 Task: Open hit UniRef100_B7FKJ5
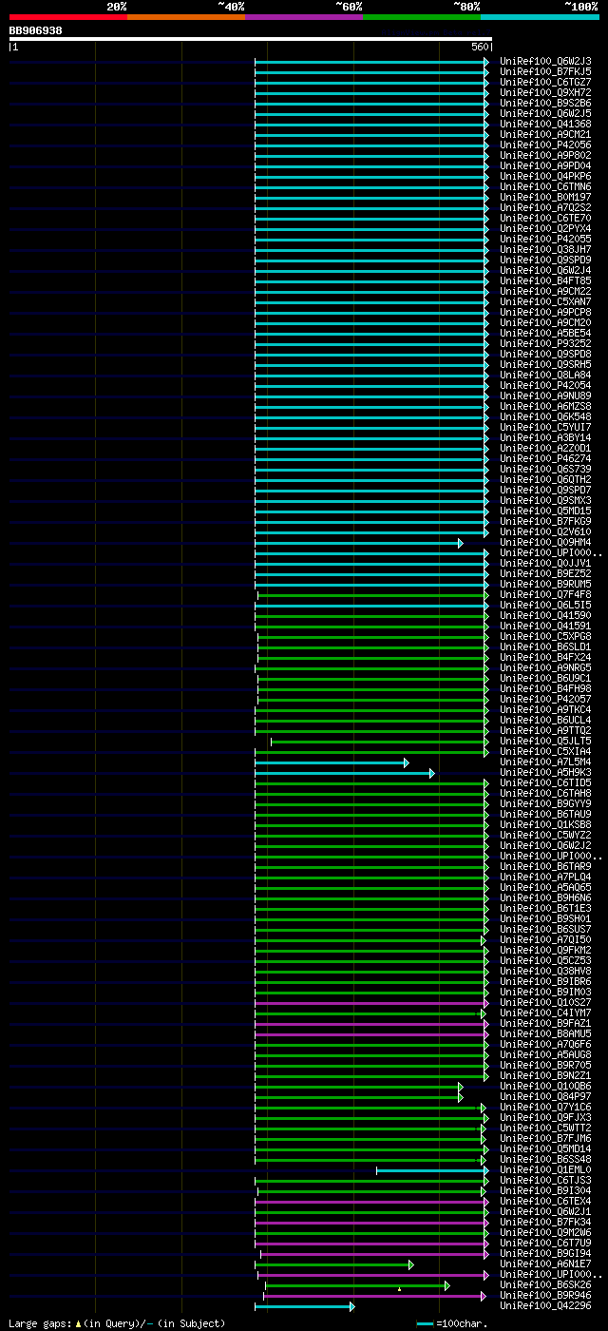[545, 72]
